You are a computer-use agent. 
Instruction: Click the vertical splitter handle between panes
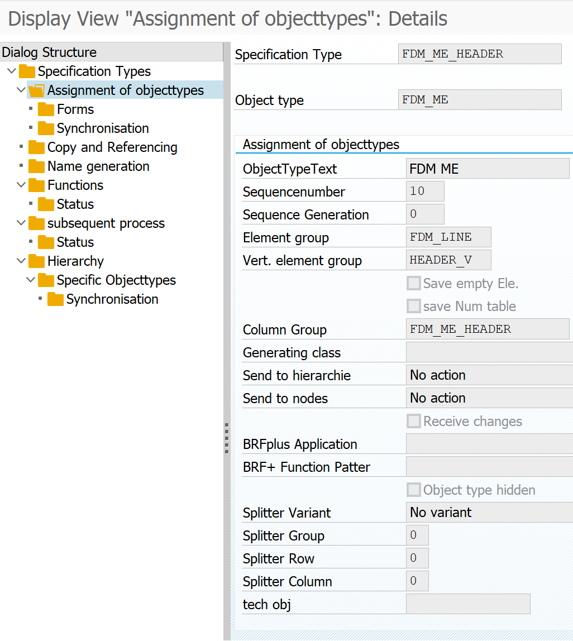[227, 438]
